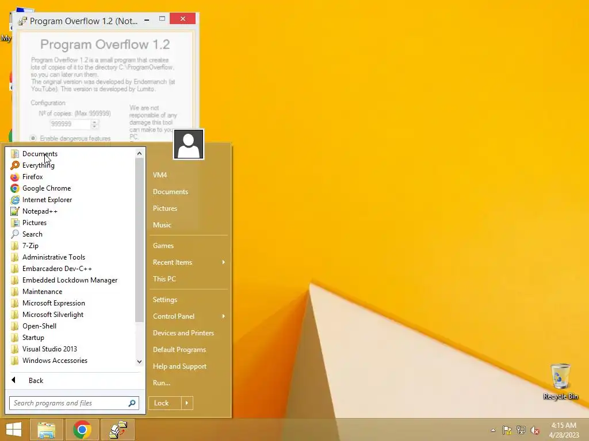Minimize the Program Overflow window
Image resolution: width=589 pixels, height=441 pixels.
[x=147, y=19]
